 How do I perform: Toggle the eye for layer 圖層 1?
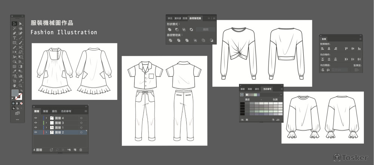[x=36, y=128]
